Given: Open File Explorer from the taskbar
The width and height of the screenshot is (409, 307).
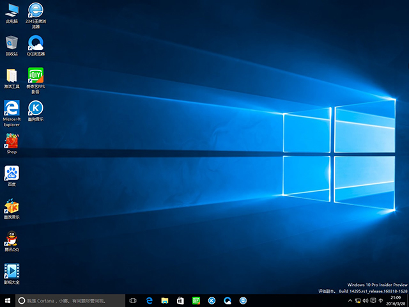Looking at the screenshot, I should [165, 300].
